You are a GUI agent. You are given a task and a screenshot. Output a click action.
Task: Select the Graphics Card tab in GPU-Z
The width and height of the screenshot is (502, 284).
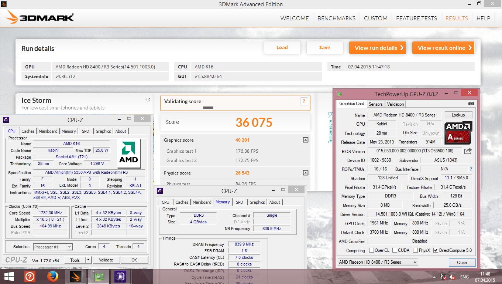tap(352, 104)
